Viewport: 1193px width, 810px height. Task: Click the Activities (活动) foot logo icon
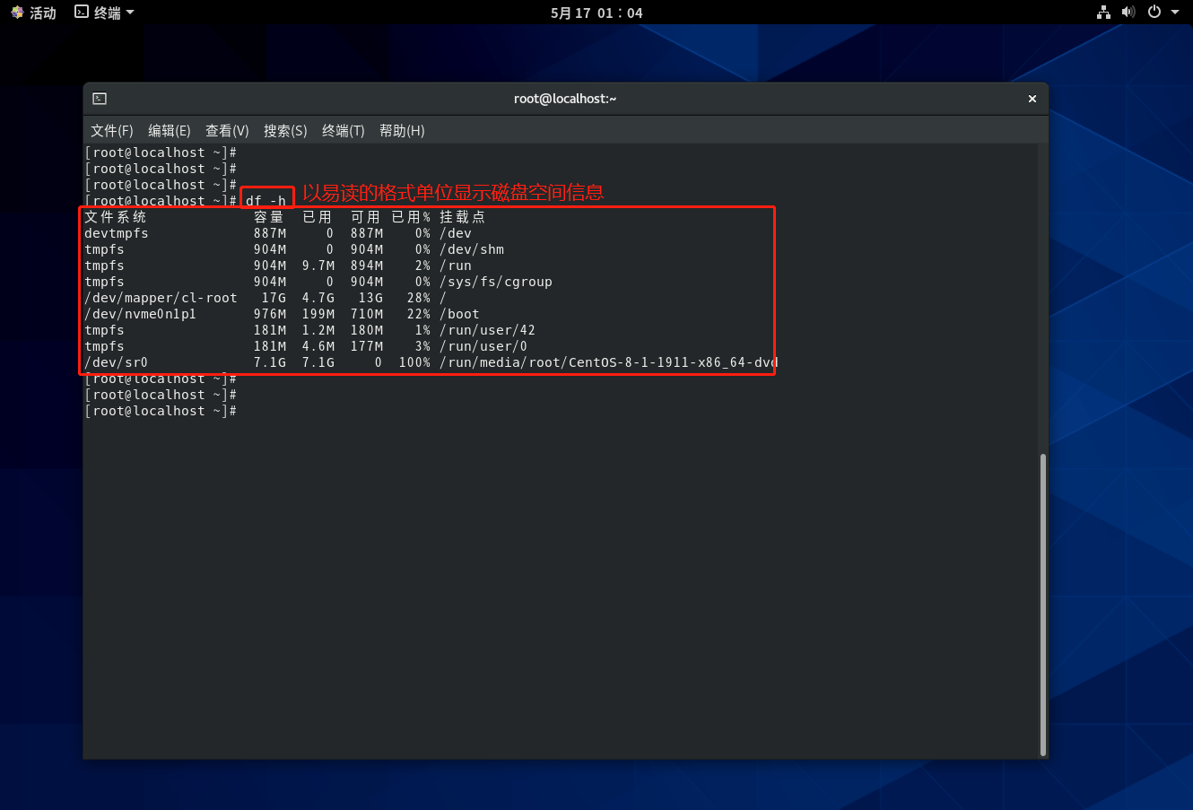click(17, 13)
